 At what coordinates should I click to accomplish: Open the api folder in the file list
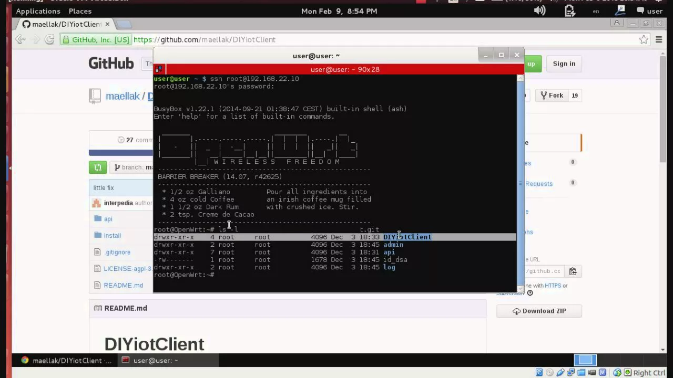pos(108,219)
